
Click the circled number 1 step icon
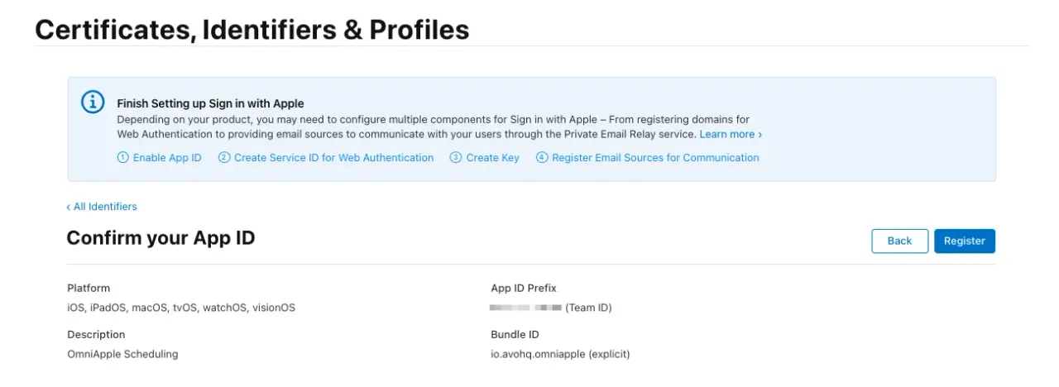(123, 158)
